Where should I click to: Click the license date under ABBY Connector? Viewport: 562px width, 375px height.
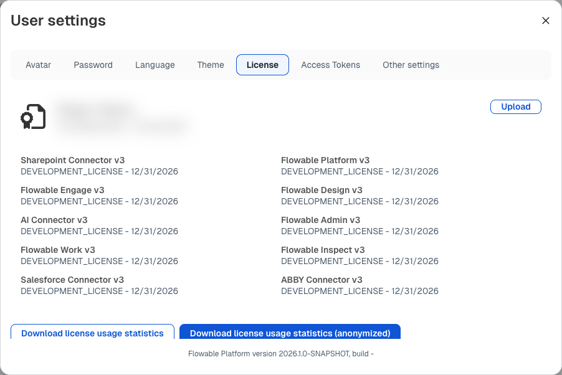tap(415, 291)
